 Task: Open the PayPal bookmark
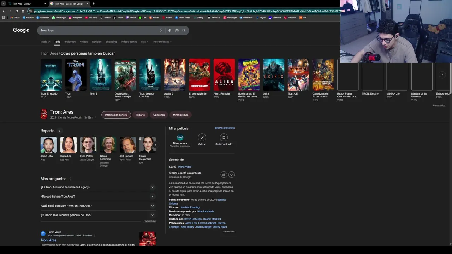(x=261, y=18)
